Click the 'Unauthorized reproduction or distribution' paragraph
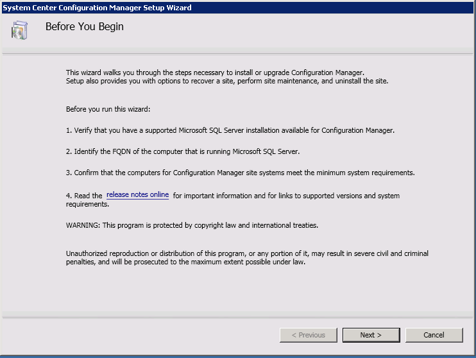Viewport: 476px width, 358px height. click(247, 257)
